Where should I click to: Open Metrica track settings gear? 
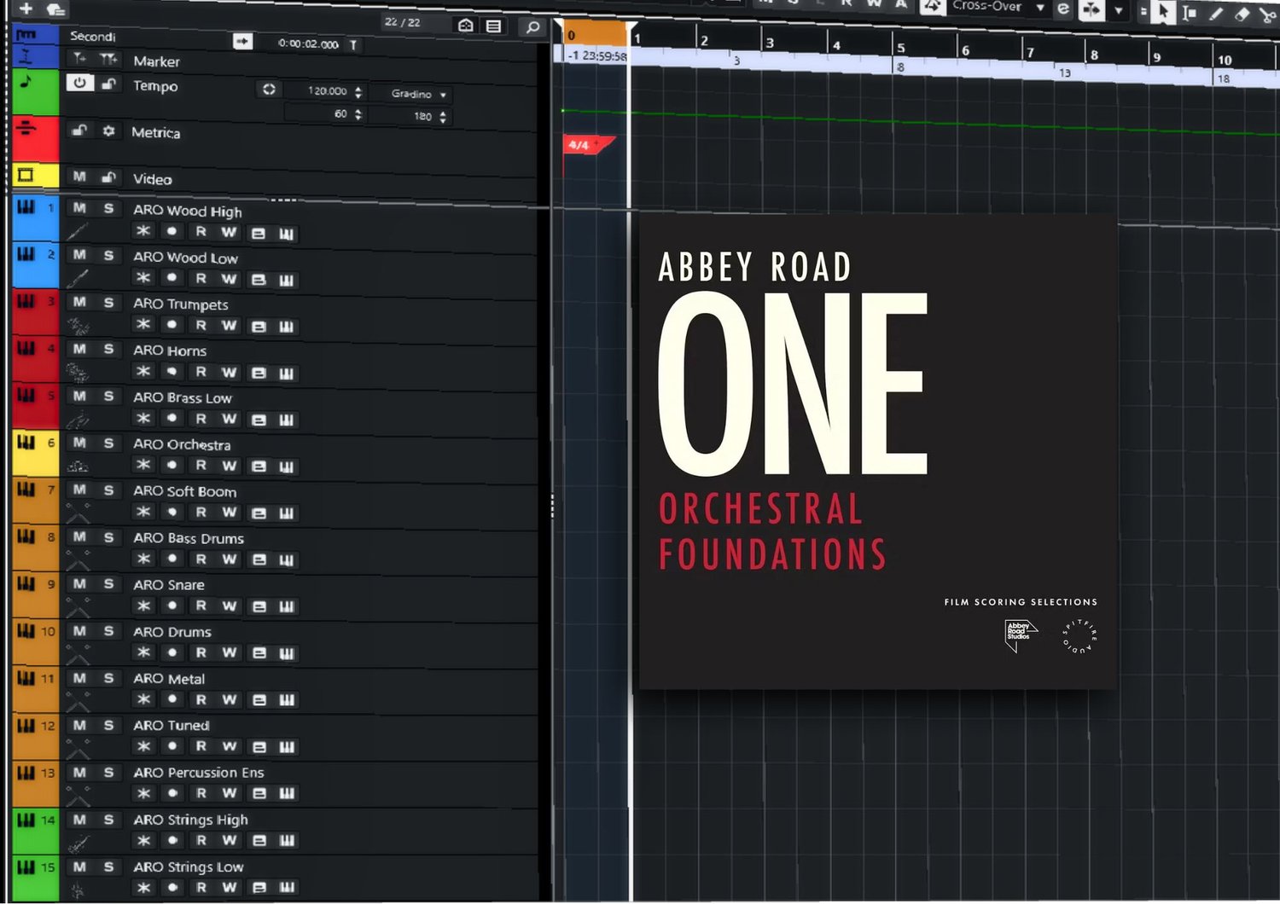coord(108,130)
